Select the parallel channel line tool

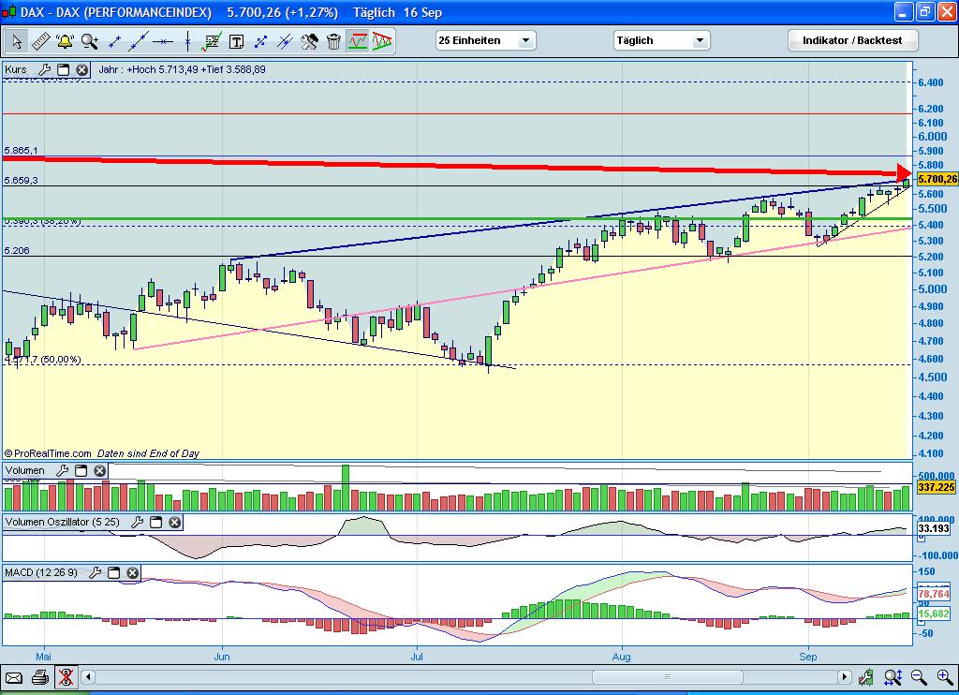point(285,41)
